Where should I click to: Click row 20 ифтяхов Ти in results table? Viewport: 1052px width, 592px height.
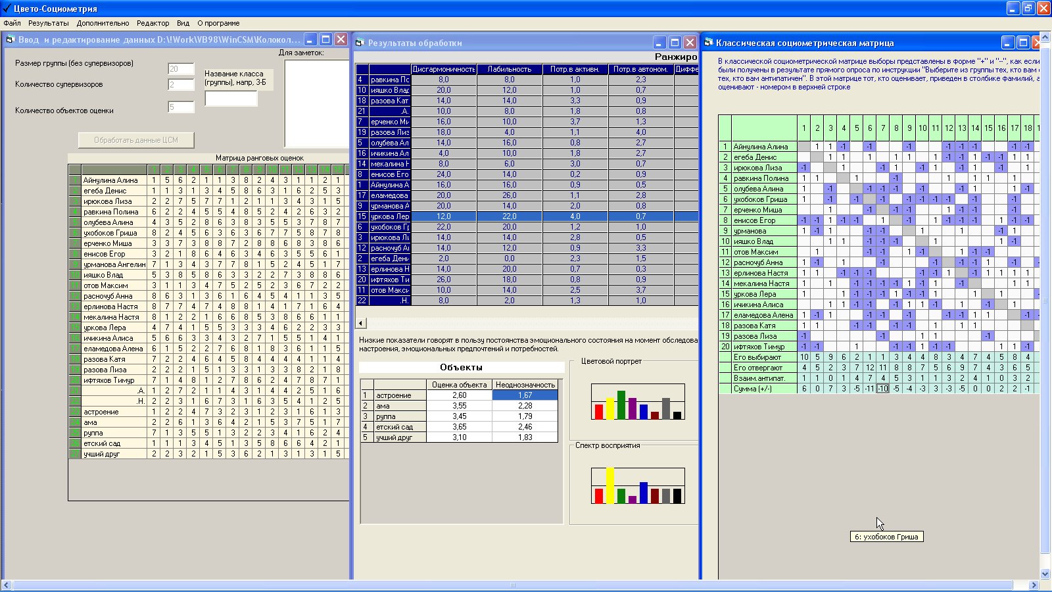click(527, 280)
